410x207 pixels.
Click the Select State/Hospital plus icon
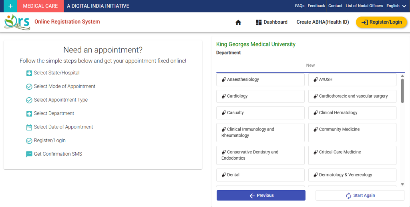point(29,73)
